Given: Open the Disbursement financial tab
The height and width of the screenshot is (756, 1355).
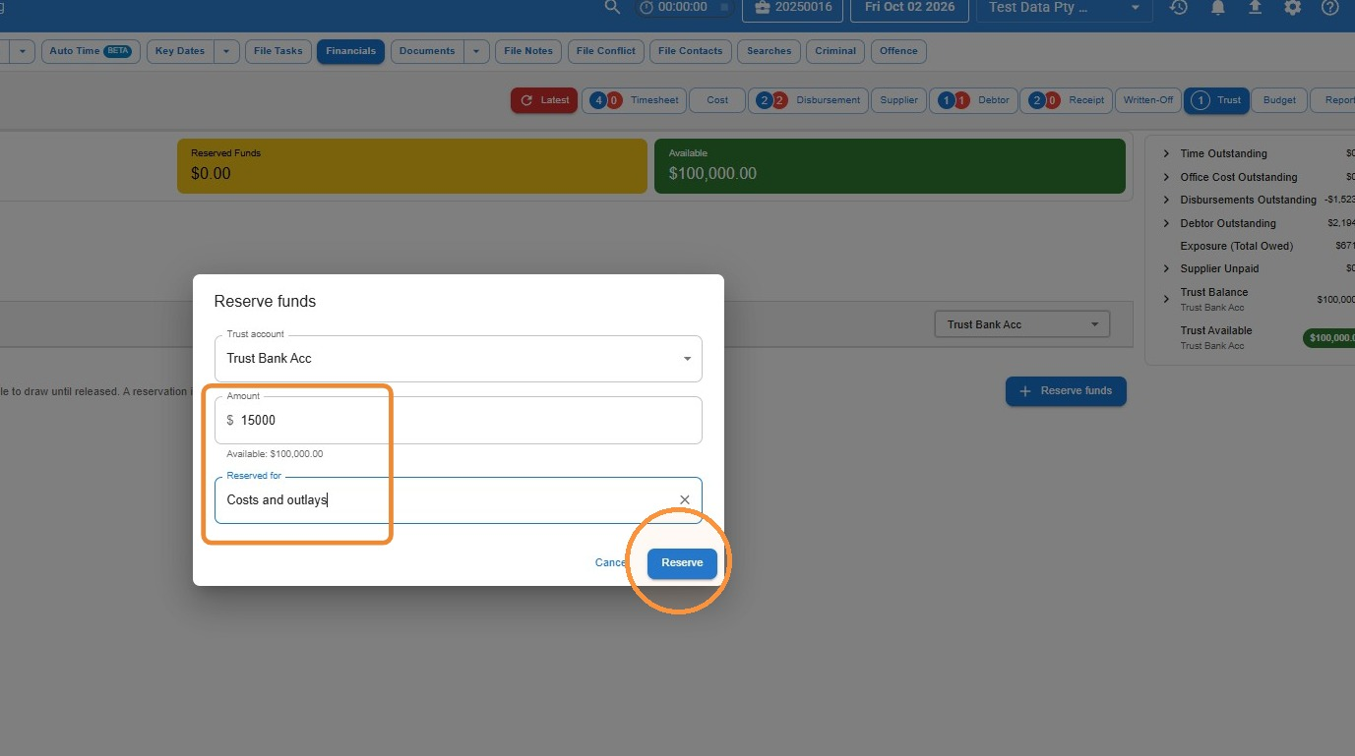Looking at the screenshot, I should coord(809,100).
